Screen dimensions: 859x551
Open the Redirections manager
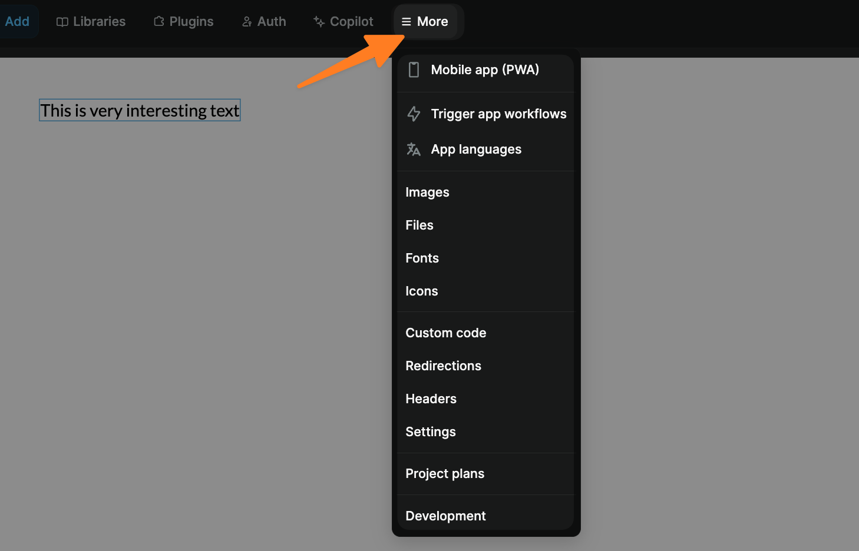(x=443, y=366)
